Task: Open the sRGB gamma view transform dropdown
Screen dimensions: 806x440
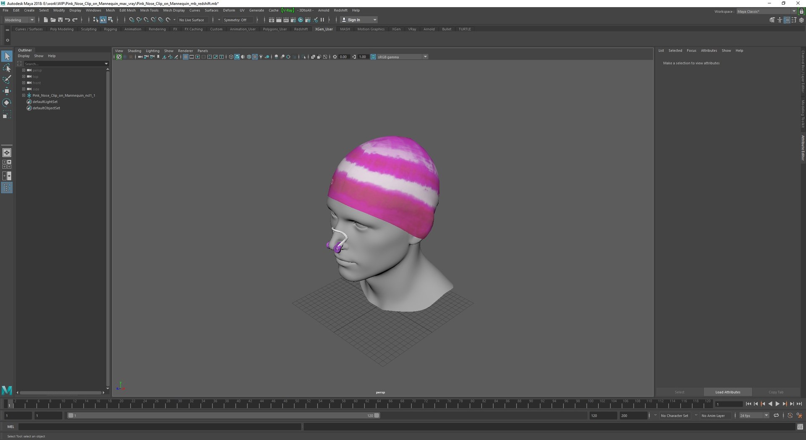Action: coord(402,57)
